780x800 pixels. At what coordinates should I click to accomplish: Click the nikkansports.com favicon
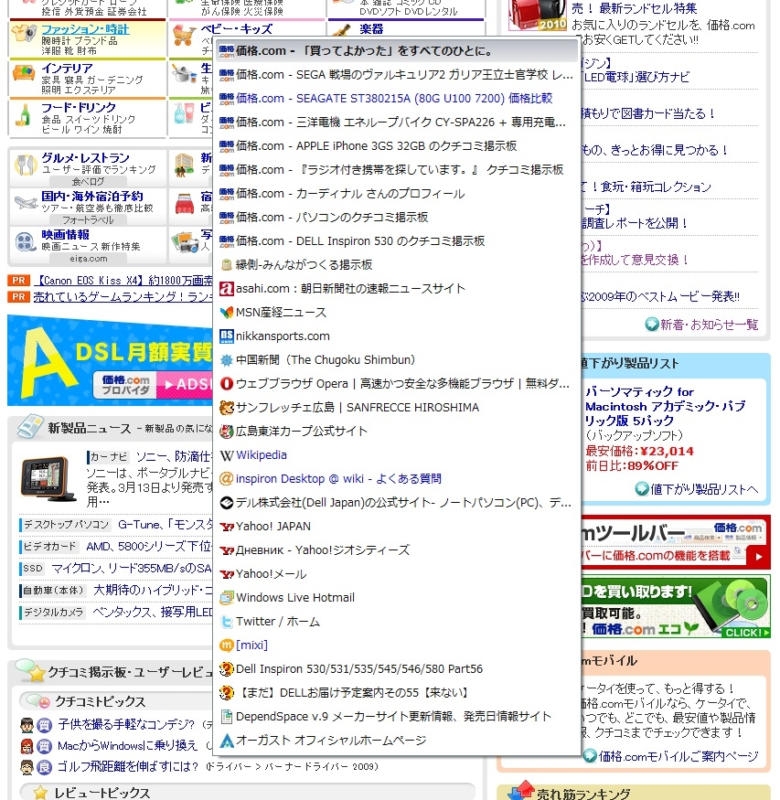226,336
